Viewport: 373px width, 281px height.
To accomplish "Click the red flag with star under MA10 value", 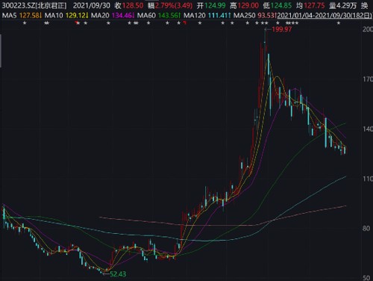I will click(x=78, y=23).
